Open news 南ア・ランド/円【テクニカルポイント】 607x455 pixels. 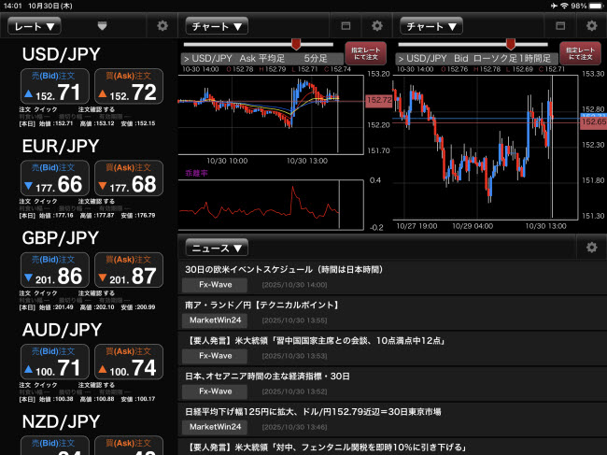[x=392, y=312]
